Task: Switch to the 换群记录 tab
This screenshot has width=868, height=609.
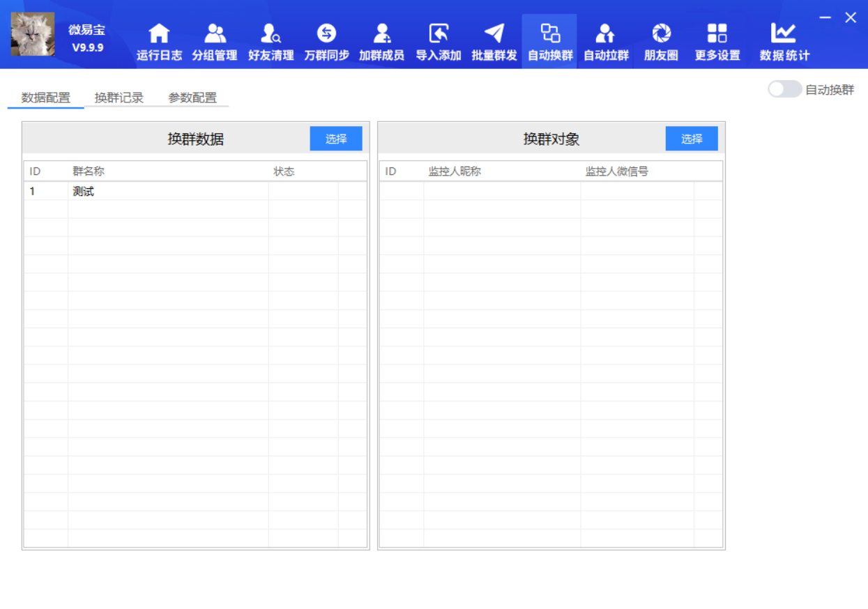Action: (119, 98)
